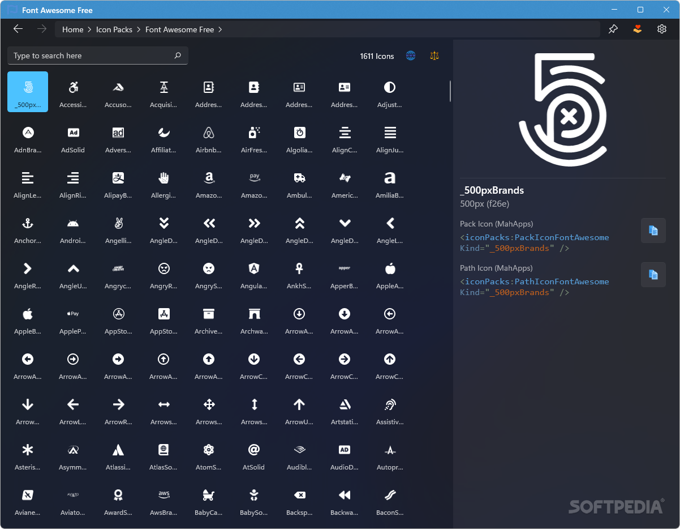Pick the AudioDescription icon

[x=345, y=454]
